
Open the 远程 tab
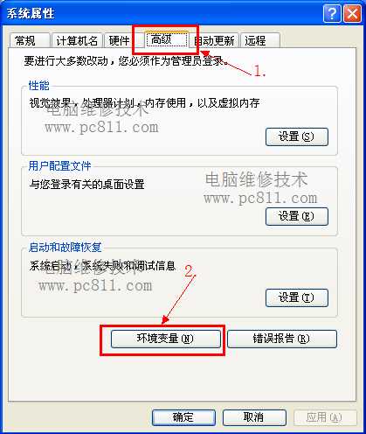[x=260, y=40]
